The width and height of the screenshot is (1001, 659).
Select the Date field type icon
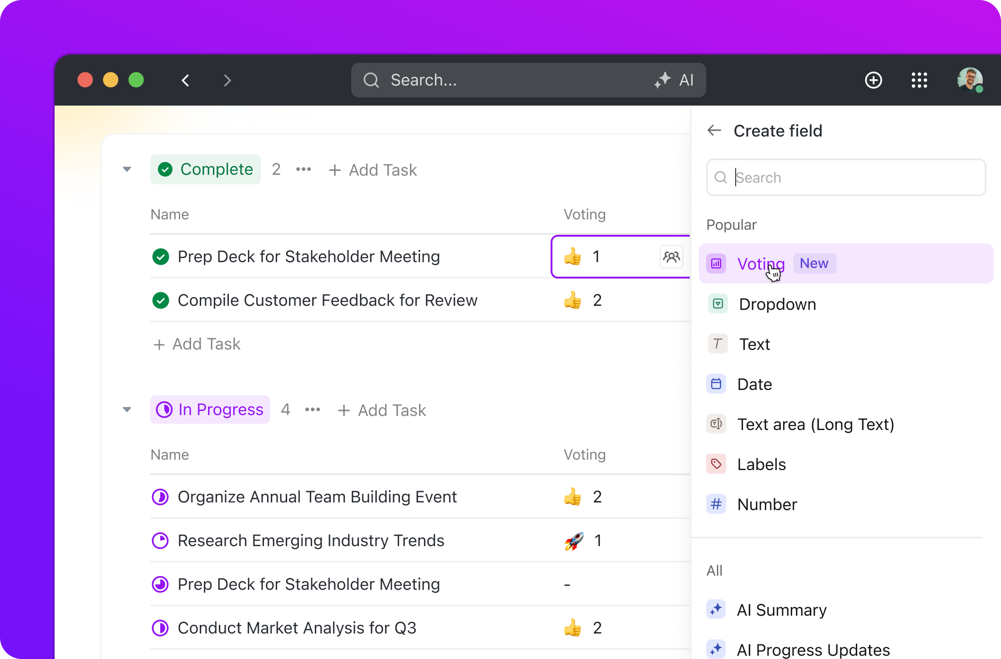[x=716, y=384]
